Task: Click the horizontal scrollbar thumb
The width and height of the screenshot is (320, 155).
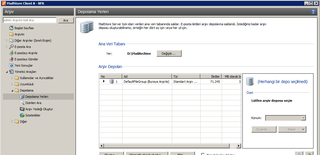Action: [x=167, y=146]
